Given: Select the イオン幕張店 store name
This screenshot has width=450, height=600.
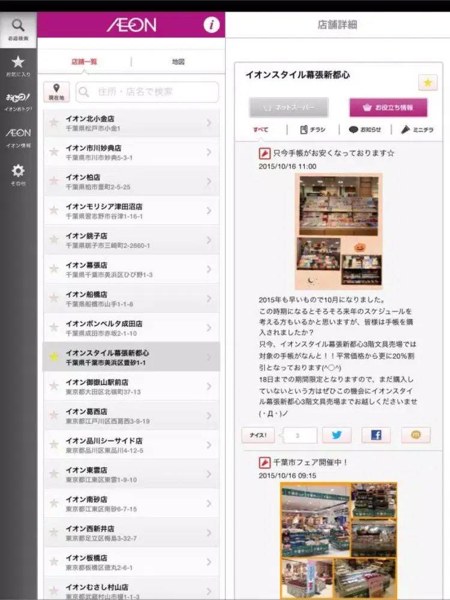Looking at the screenshot, I should coord(86,265).
